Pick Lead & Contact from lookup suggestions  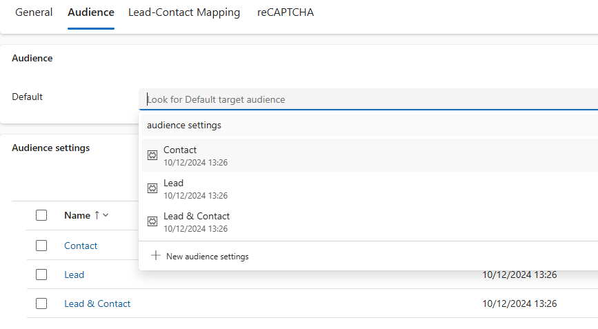[197, 217]
